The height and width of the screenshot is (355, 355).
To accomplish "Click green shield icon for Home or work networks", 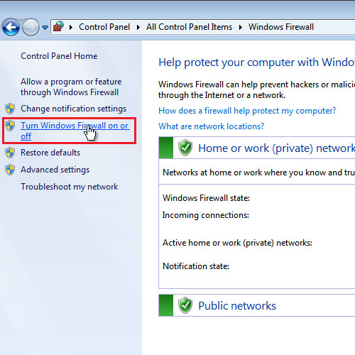I will (x=185, y=148).
